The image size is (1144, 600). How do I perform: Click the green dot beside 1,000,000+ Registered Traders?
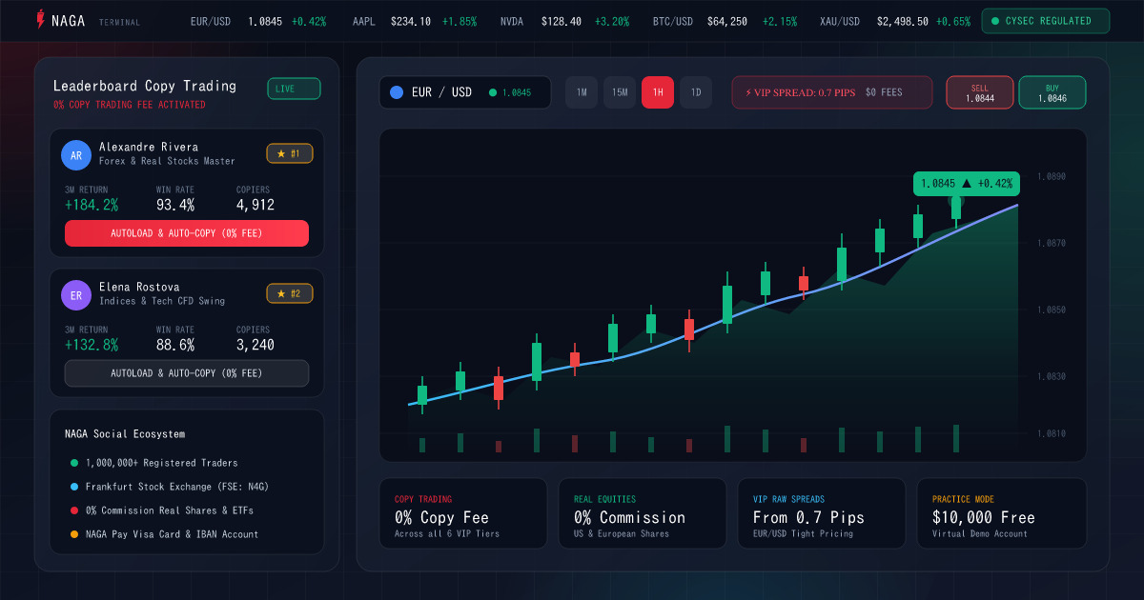click(73, 463)
